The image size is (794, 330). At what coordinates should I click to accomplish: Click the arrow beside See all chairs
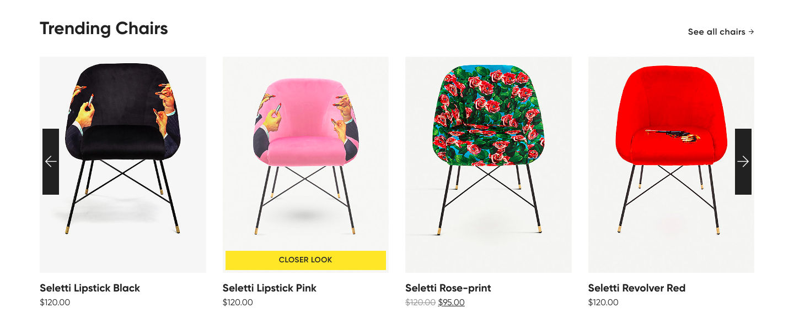click(x=751, y=32)
